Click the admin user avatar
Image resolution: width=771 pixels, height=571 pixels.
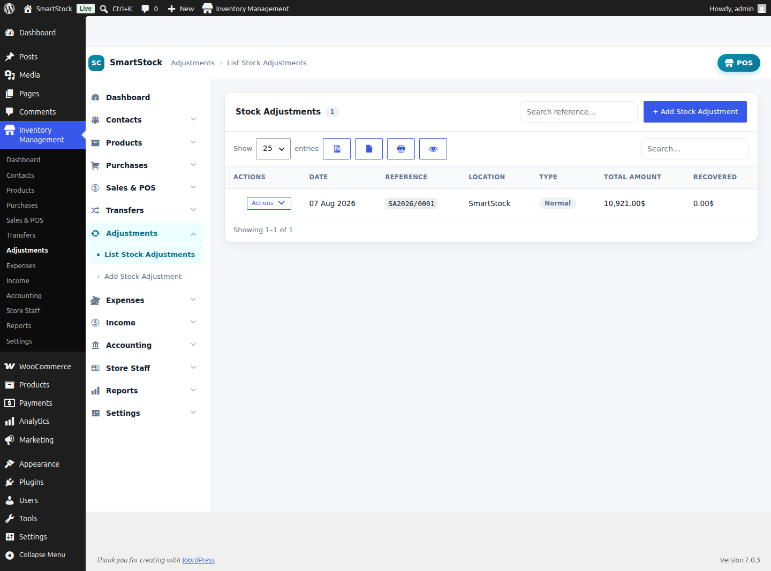(762, 9)
